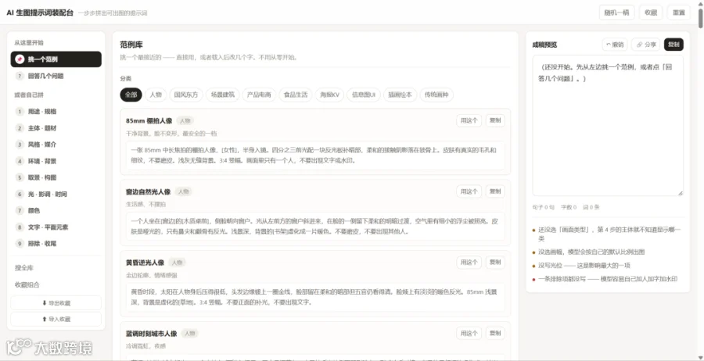Go to step 6 光·影调·时间

pyautogui.click(x=56, y=195)
